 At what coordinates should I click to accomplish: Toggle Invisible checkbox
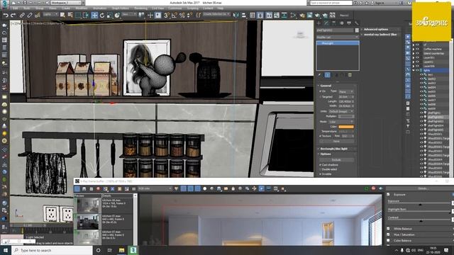tap(321, 174)
